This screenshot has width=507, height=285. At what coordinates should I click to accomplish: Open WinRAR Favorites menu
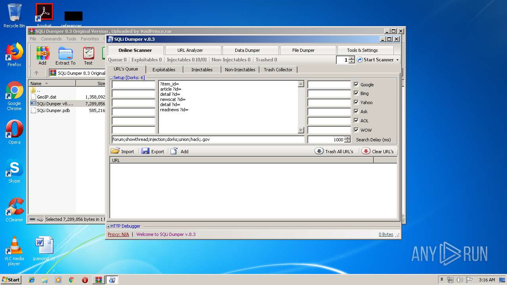click(x=90, y=39)
